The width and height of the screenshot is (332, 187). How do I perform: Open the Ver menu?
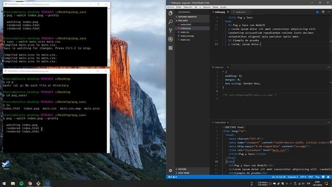(196, 7)
